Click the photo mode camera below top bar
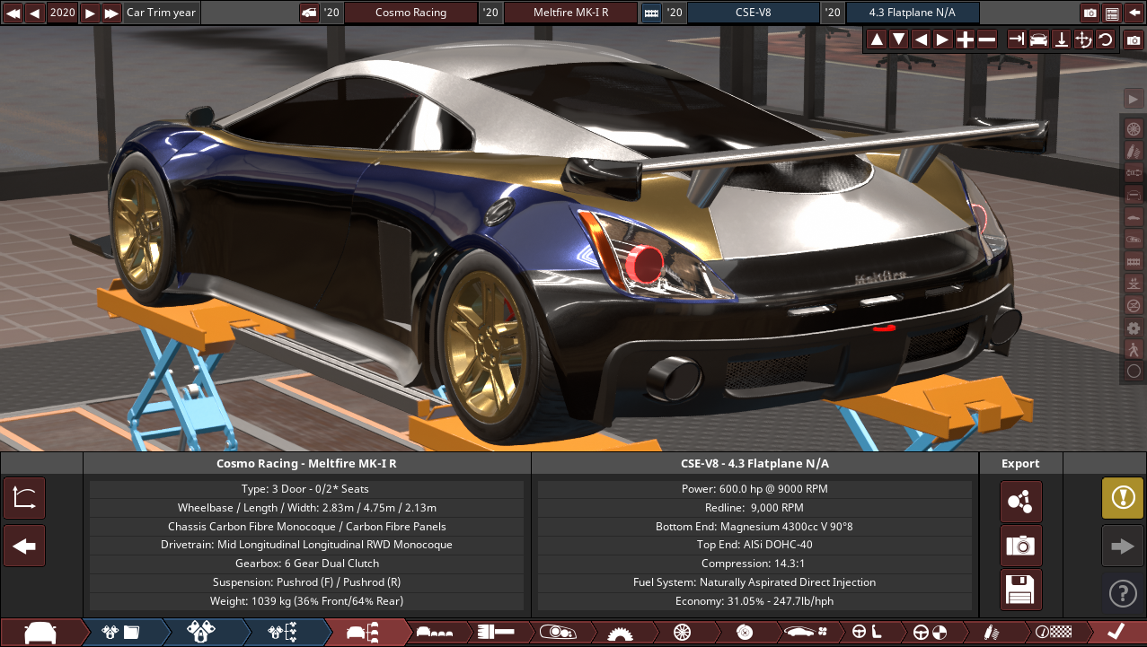Viewport: 1147px width, 647px height. click(1134, 40)
